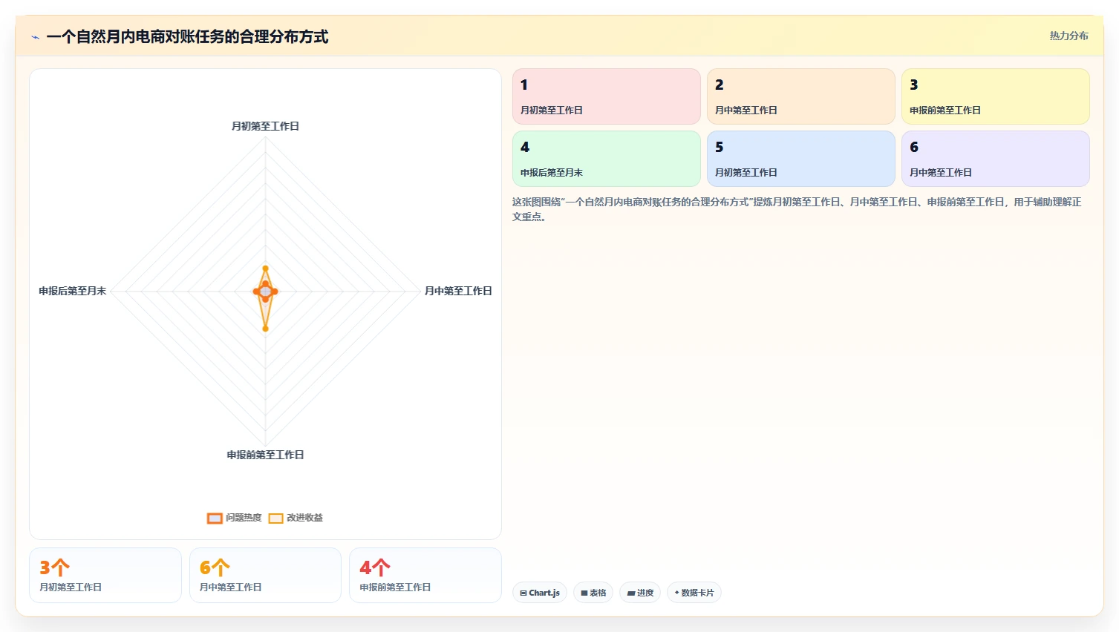Image resolution: width=1119 pixels, height=632 pixels.
Task: Select the Chart.js tag chip
Action: pyautogui.click(x=540, y=593)
